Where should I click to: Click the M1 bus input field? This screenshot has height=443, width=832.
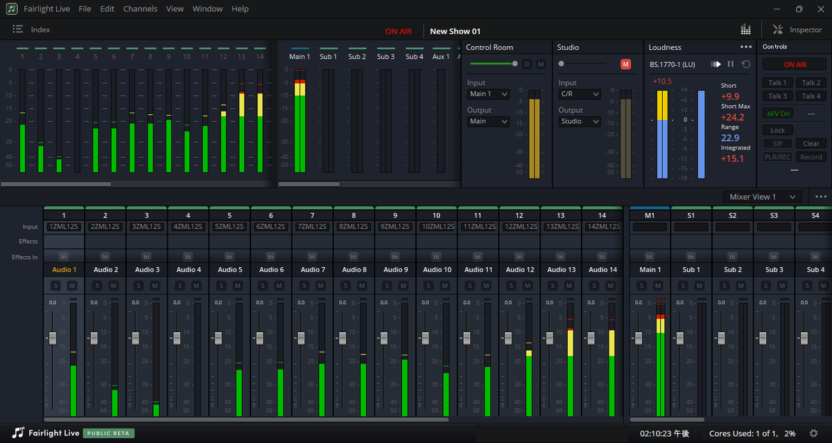[650, 227]
